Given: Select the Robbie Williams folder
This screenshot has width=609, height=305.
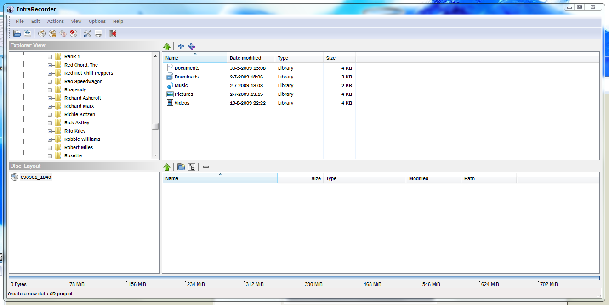Looking at the screenshot, I should pyautogui.click(x=82, y=139).
